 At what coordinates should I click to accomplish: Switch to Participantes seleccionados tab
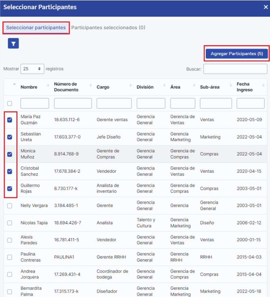click(108, 28)
